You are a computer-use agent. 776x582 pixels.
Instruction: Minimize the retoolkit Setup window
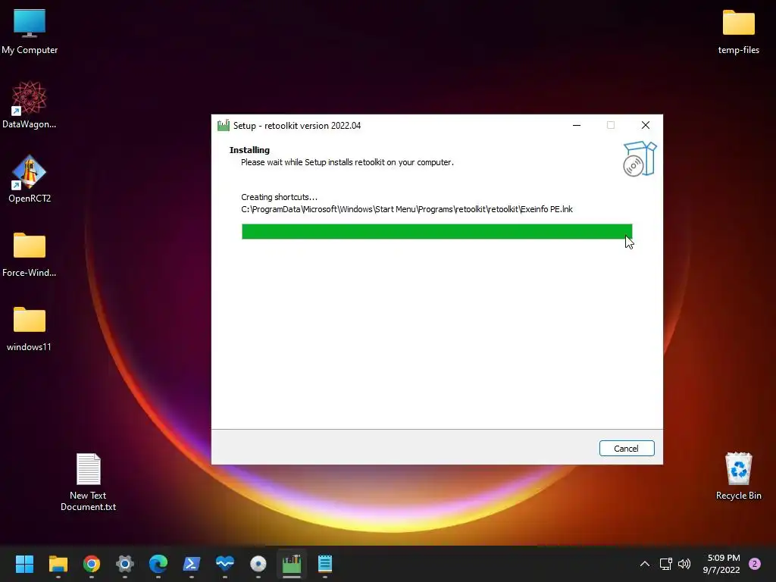coord(577,125)
